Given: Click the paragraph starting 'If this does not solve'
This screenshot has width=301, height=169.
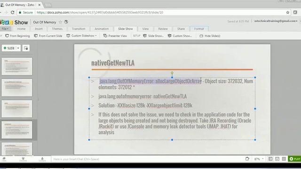Looking at the screenshot, I should (175, 123).
